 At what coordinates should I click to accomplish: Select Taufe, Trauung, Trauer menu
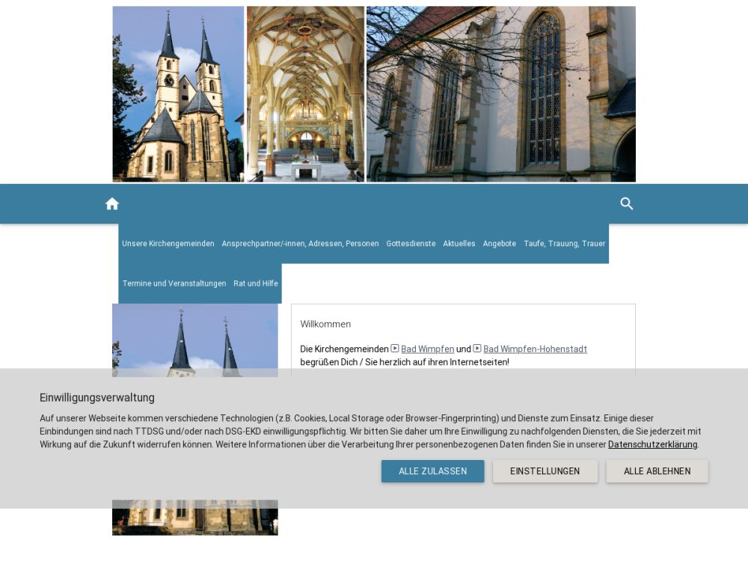(564, 244)
